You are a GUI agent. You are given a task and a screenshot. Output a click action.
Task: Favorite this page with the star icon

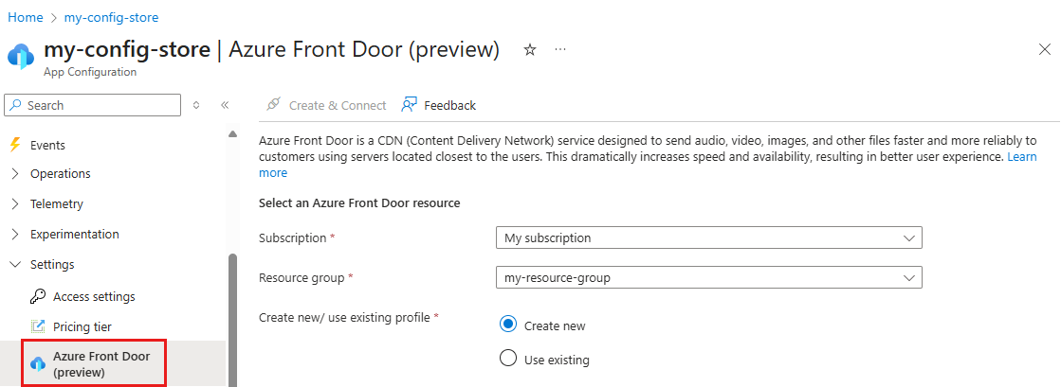point(530,50)
